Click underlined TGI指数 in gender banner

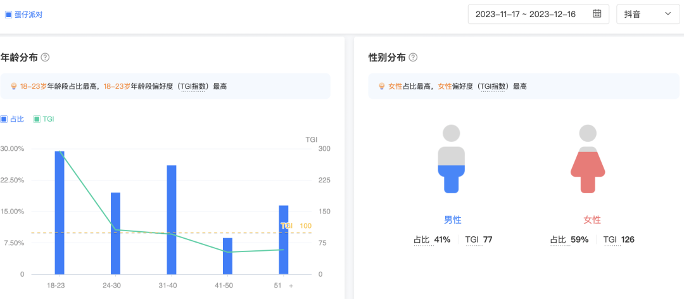click(x=493, y=86)
